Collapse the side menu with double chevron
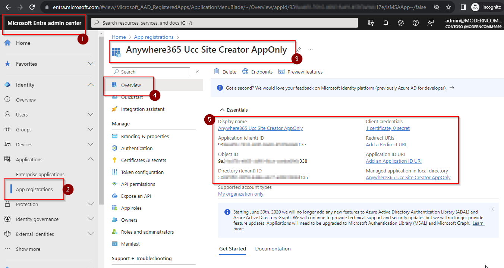504x268 pixels. pyautogui.click(x=197, y=72)
